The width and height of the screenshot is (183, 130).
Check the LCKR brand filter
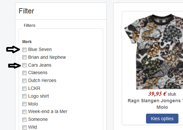[25, 89]
